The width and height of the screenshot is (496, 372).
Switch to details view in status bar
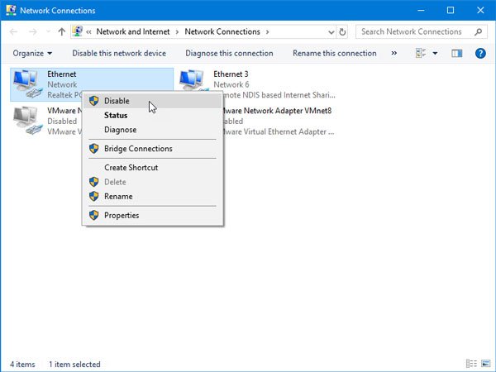pyautogui.click(x=471, y=364)
